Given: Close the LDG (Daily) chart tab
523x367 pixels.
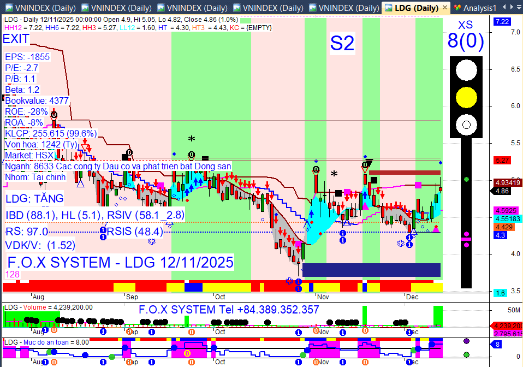Looking at the screenshot, I should point(444,7).
